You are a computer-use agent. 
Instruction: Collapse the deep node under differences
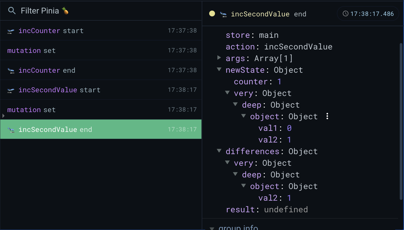(235, 174)
